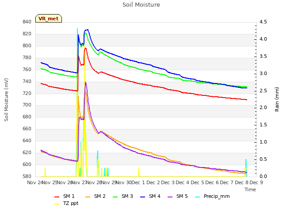Click the Dec 9 date tick label

point(256,182)
